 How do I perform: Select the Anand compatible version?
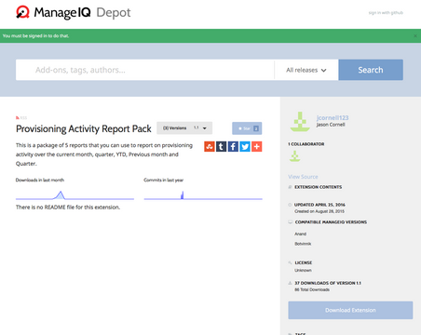[300, 234]
